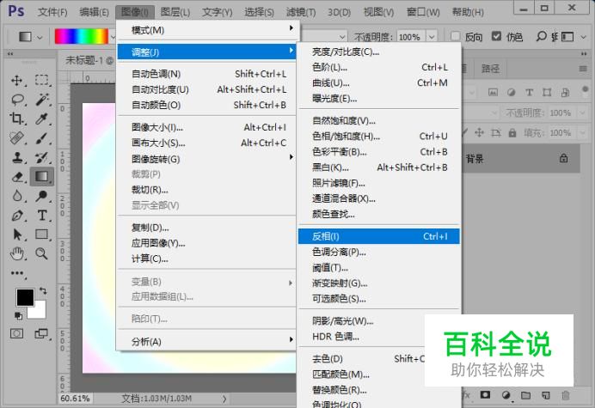Toggle the smart object layer filter
The height and width of the screenshot is (408, 595).
565,92
